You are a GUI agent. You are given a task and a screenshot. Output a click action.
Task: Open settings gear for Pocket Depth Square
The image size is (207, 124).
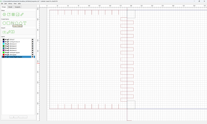(x=32, y=57)
